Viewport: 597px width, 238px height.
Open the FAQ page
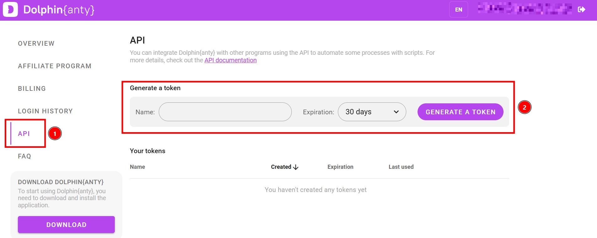[24, 156]
